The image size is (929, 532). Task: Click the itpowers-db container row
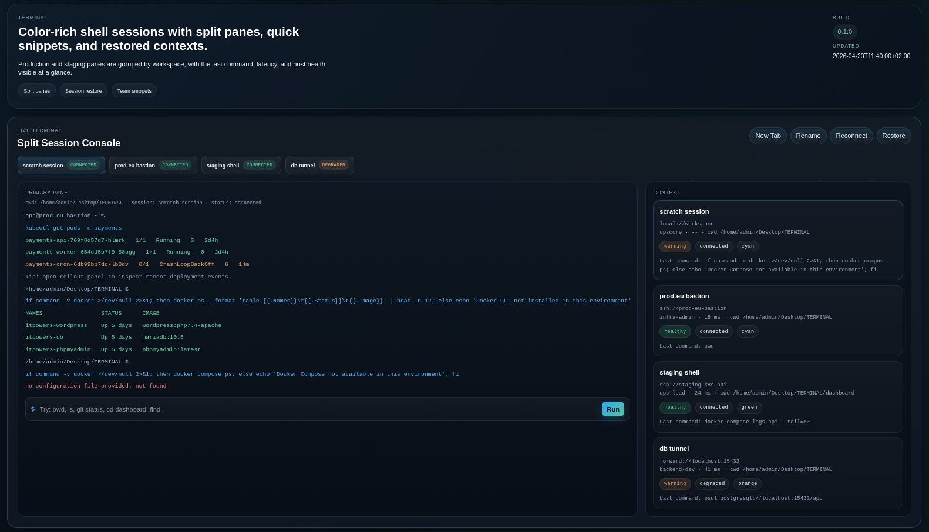[x=105, y=337]
